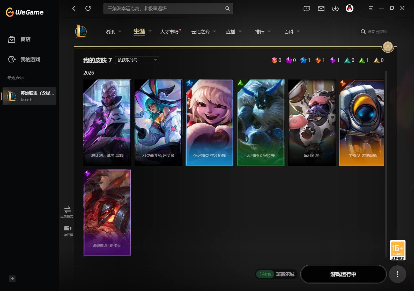Click the 搜索召唤师 input field
This screenshot has height=291, width=414.
coord(377,32)
